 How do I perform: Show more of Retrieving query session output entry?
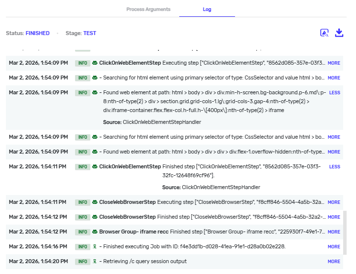pyautogui.click(x=334, y=262)
